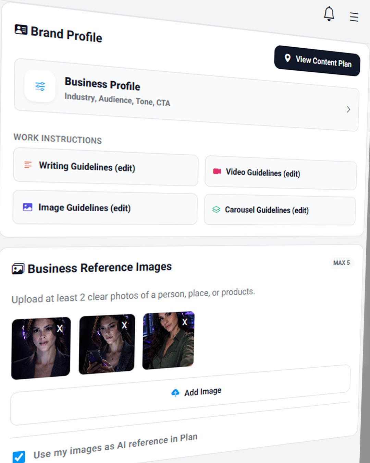Screen dimensions: 370x463
Task: Remove the third reference image with X
Action: coord(185,322)
